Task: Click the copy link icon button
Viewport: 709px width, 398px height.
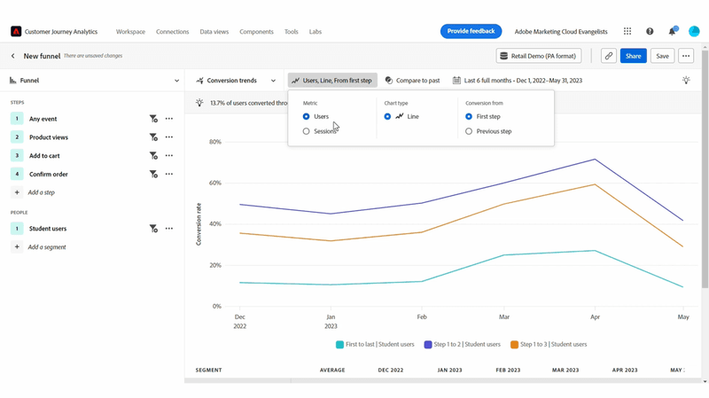Action: pos(608,56)
